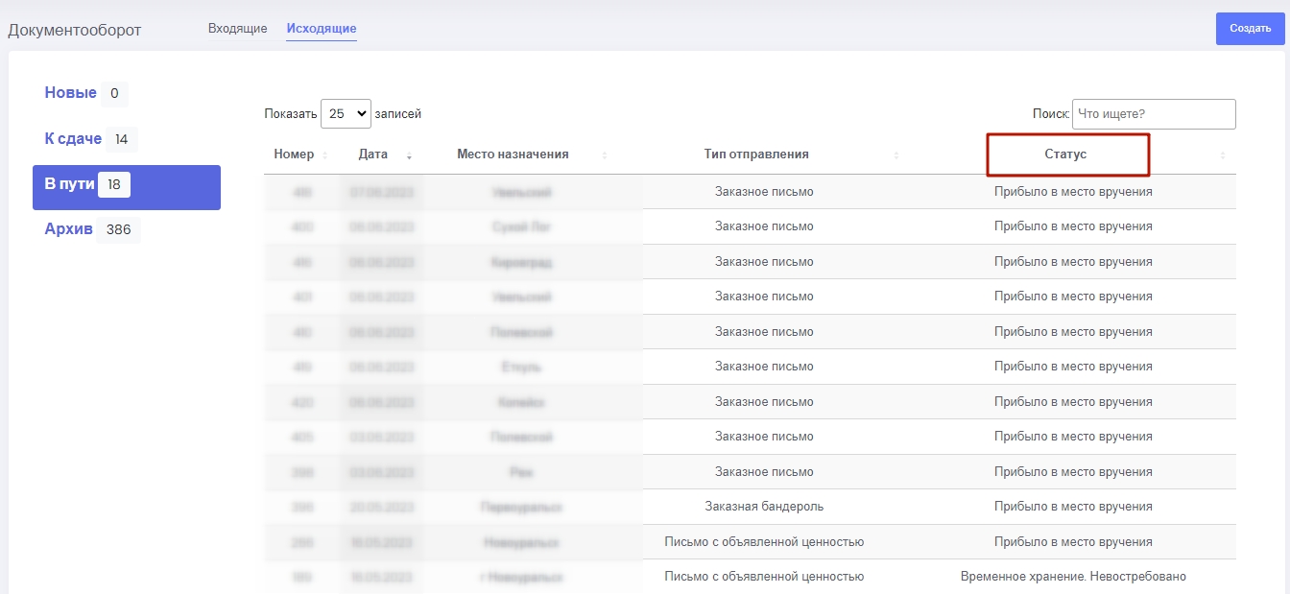Sort table by Номер column icon
1290x594 pixels.
(x=324, y=155)
